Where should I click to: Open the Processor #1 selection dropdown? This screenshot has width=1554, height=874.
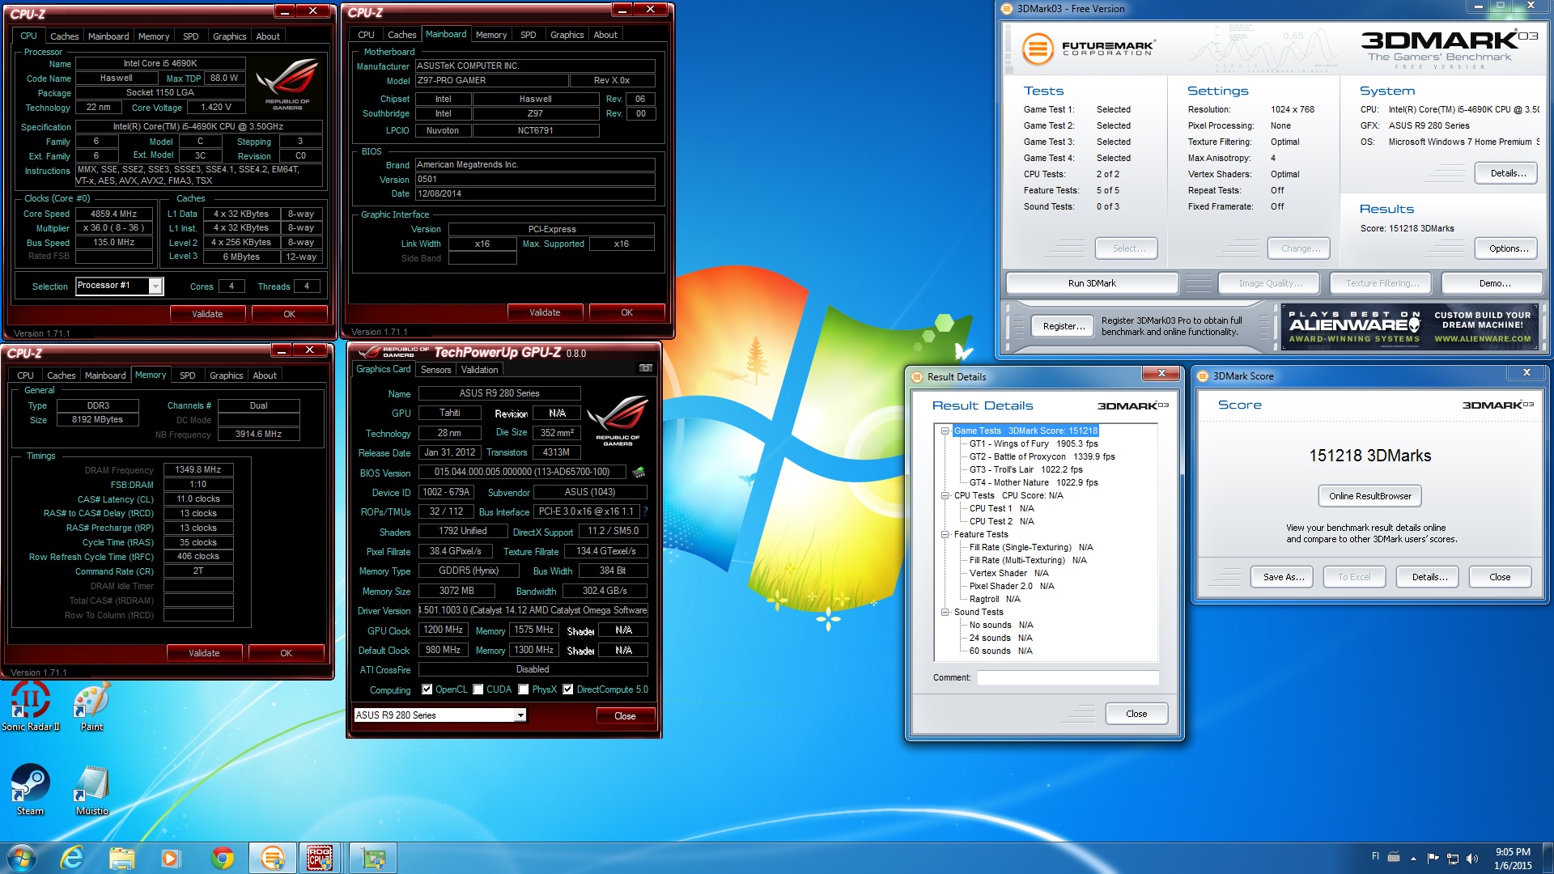pyautogui.click(x=155, y=286)
